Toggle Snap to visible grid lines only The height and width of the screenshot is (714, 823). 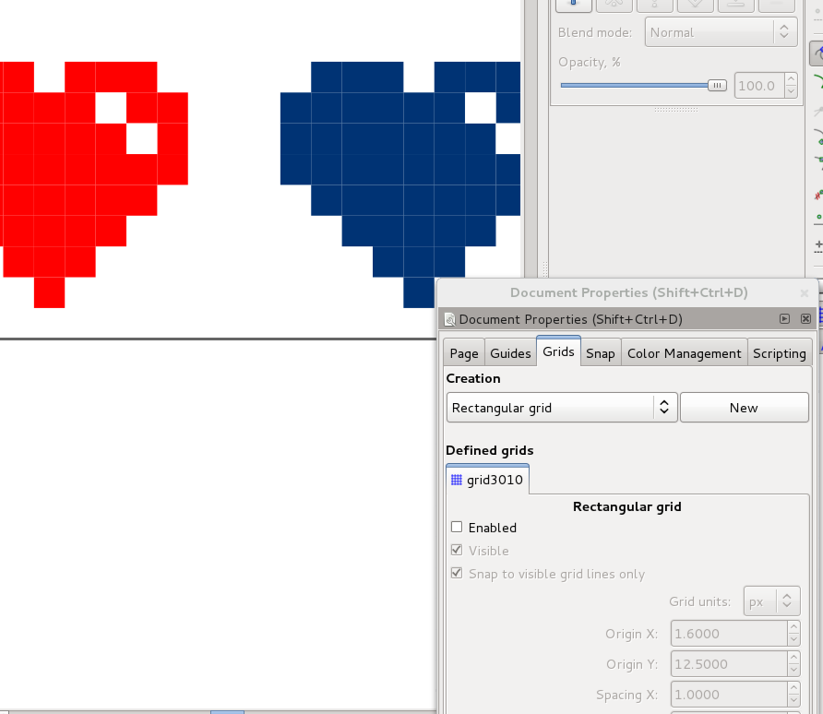[457, 574]
